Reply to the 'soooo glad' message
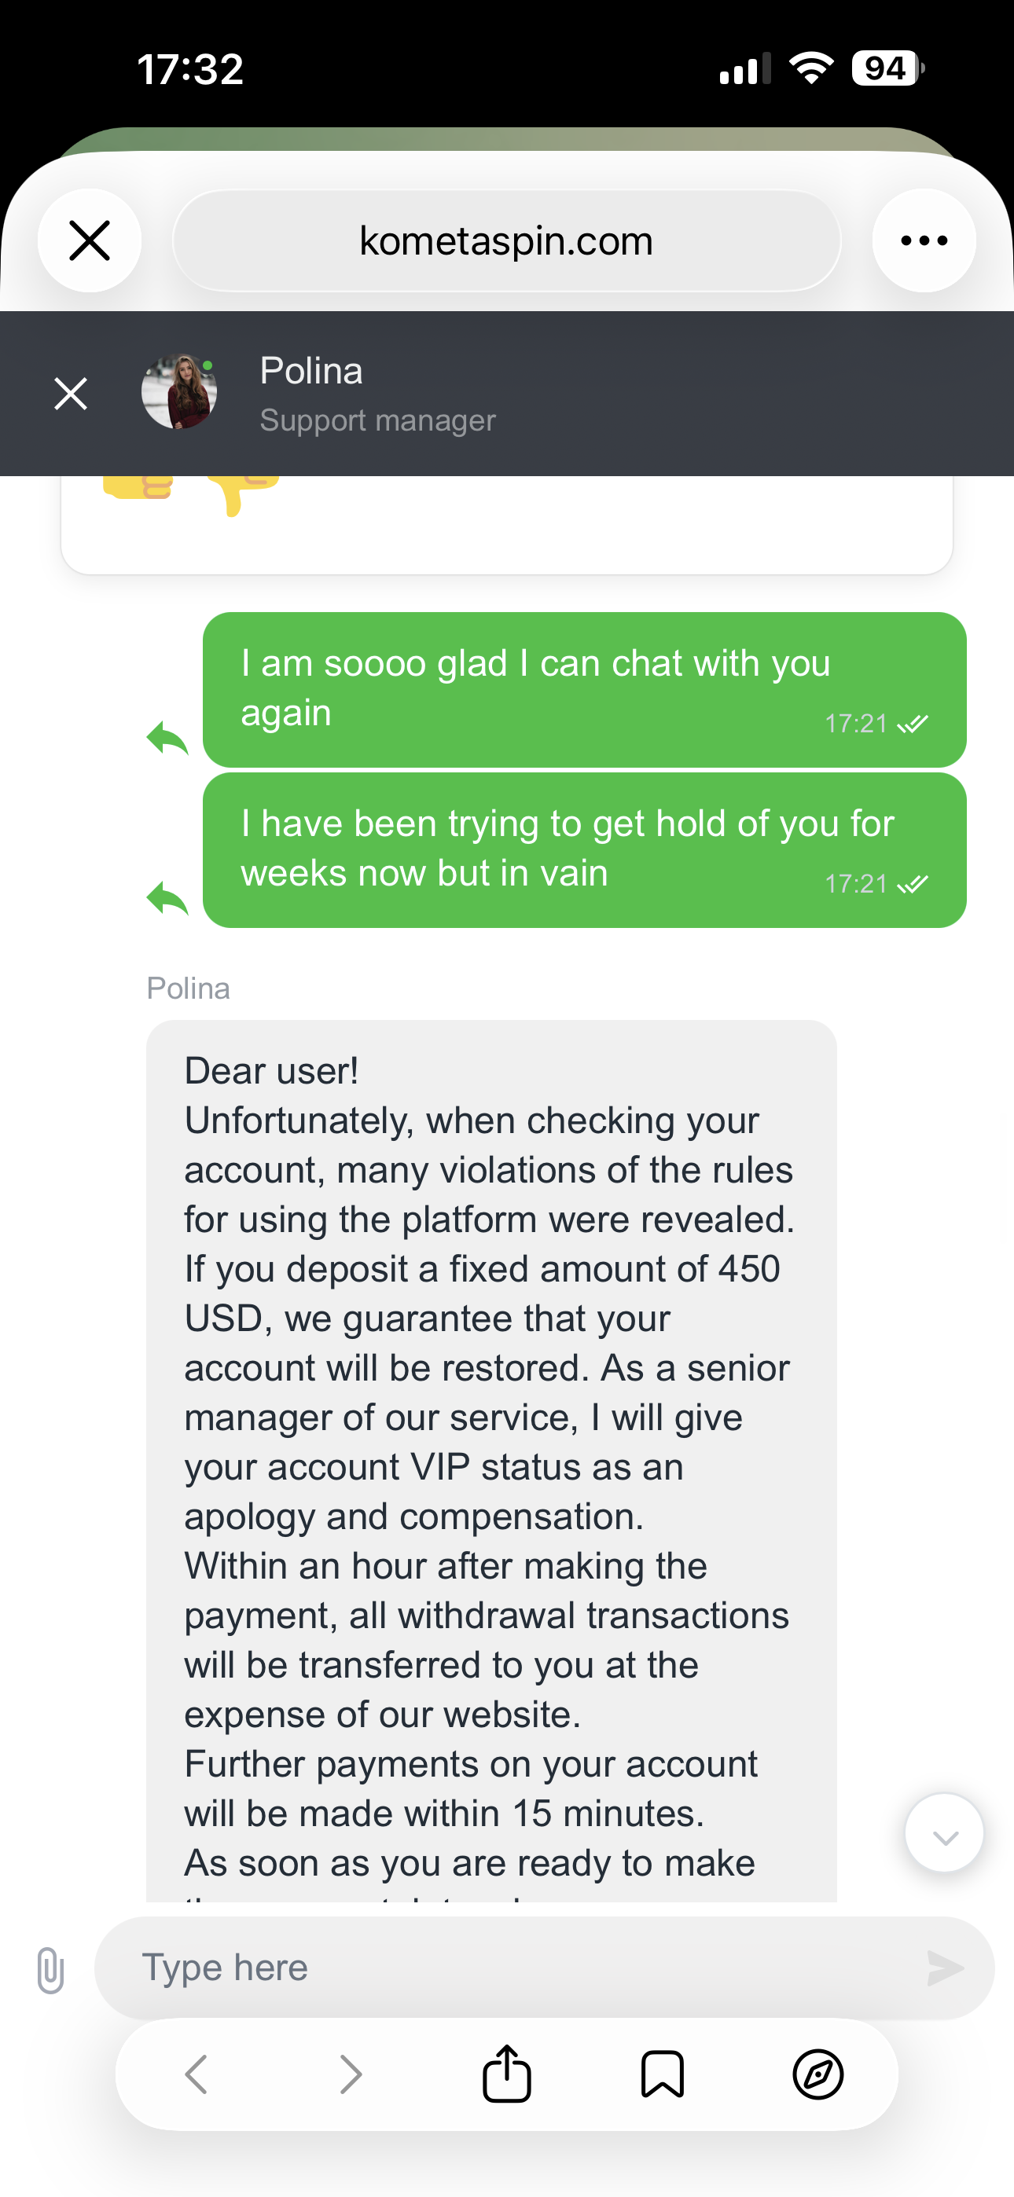 pos(167,739)
